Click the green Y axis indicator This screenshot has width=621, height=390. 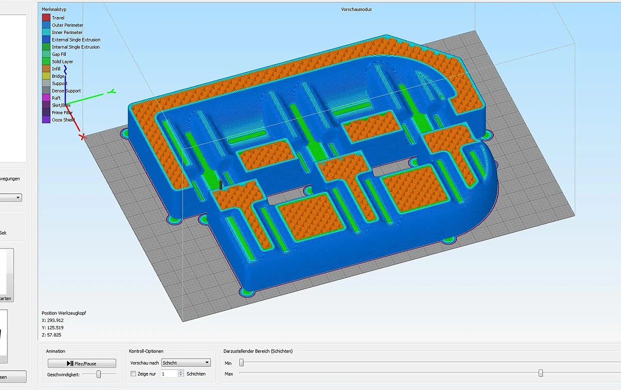(113, 91)
